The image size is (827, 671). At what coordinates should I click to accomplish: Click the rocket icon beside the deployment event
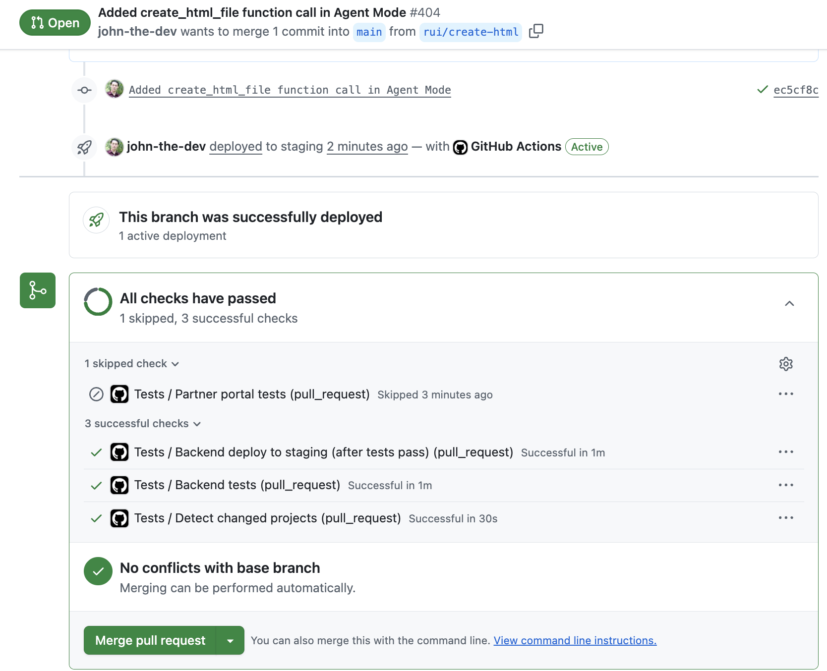(84, 147)
